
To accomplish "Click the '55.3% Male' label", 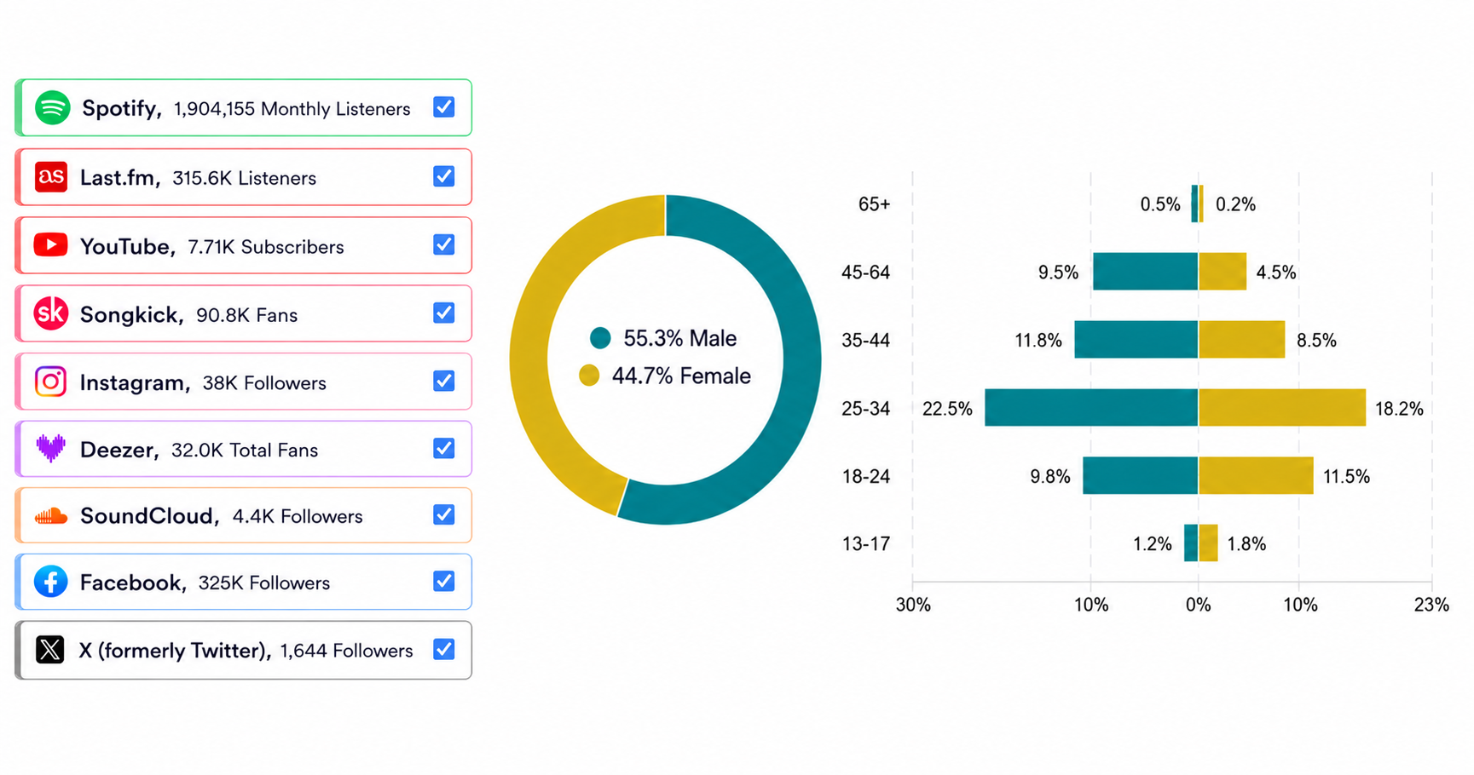I will point(680,339).
